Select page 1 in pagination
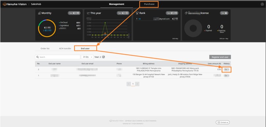 click(133, 84)
